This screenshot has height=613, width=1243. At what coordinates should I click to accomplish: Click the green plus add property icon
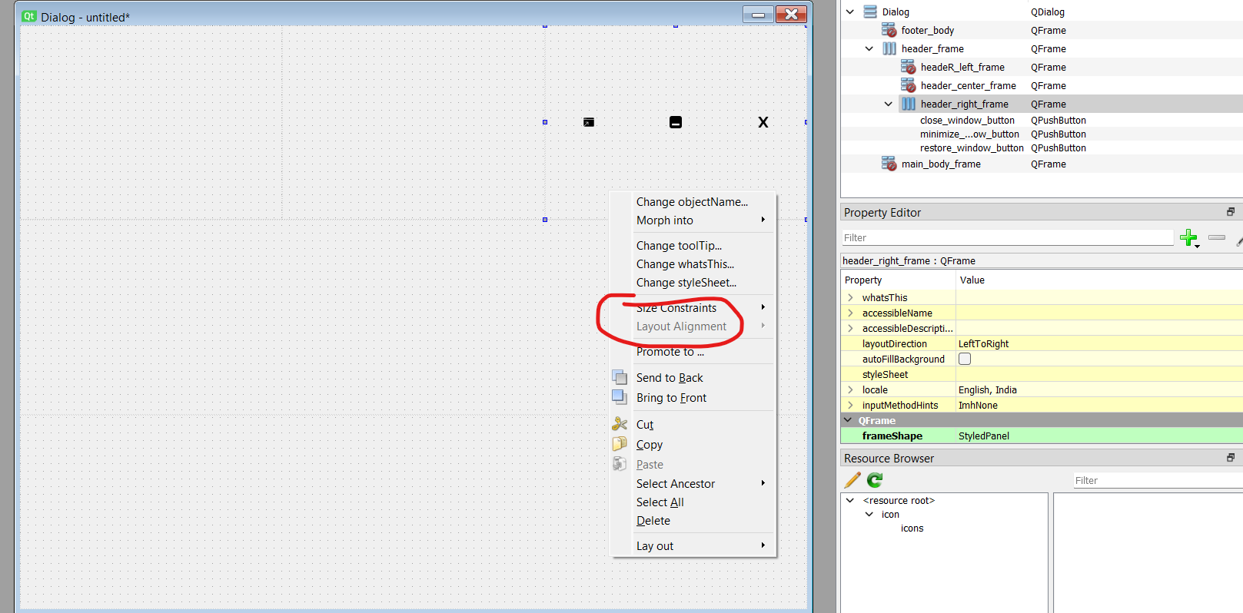(1189, 238)
